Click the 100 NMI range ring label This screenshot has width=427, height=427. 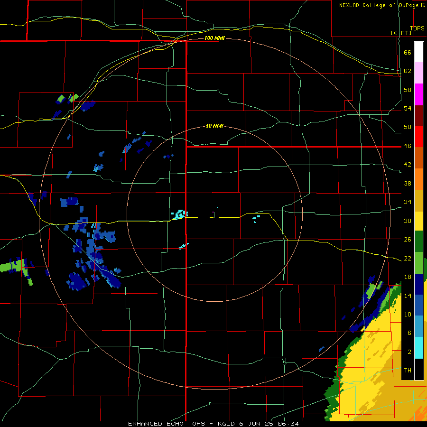(214, 38)
